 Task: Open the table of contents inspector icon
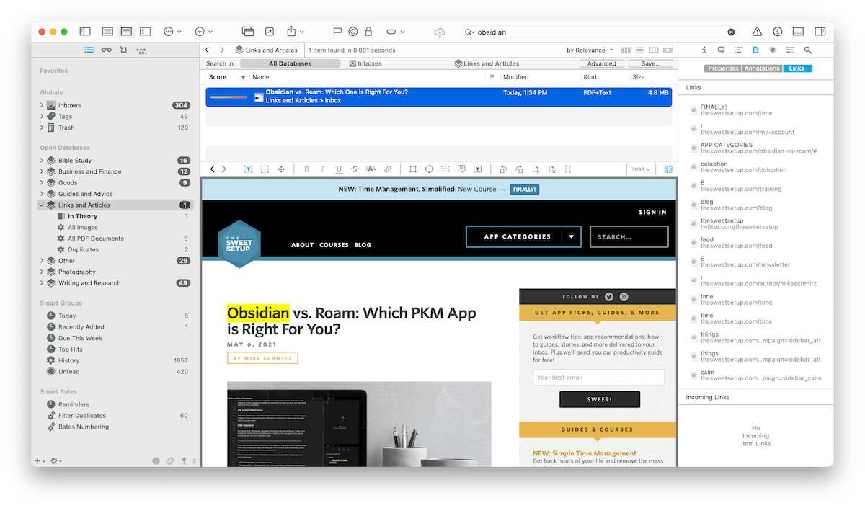738,50
